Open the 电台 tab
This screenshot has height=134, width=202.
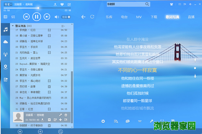coord(124,17)
